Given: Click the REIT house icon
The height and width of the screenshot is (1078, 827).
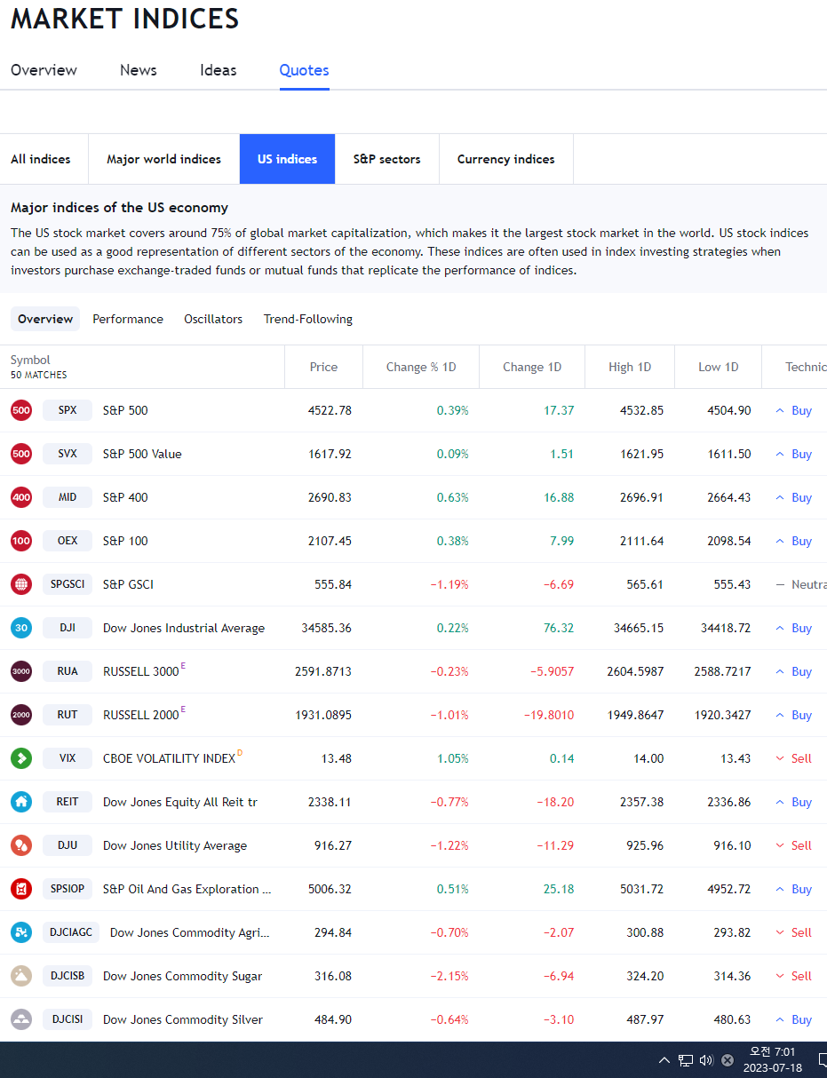Looking at the screenshot, I should pyautogui.click(x=21, y=802).
